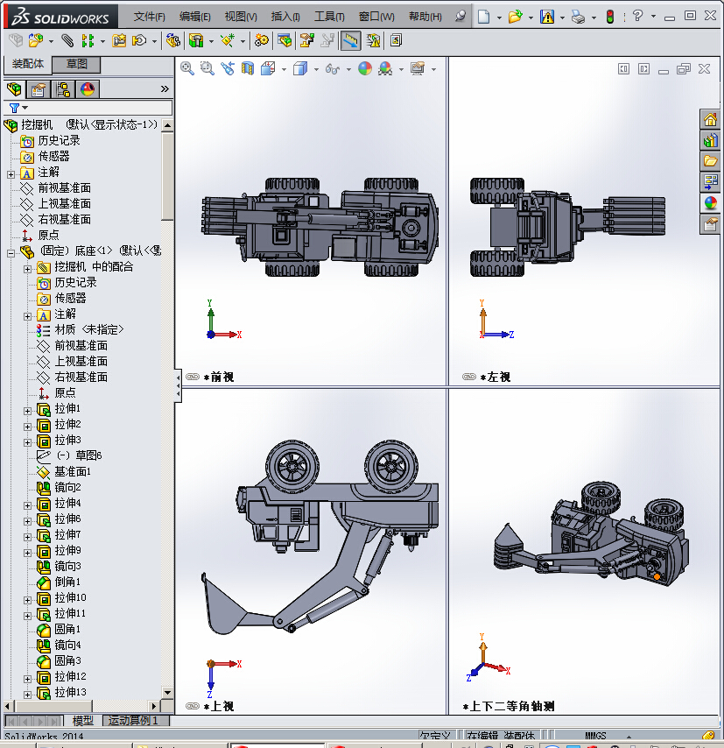
Task: Expand the 挖掘机 中的配合 folder
Action: tap(28, 269)
